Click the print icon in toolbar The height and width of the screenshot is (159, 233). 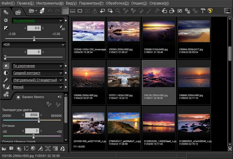[x=42, y=11]
